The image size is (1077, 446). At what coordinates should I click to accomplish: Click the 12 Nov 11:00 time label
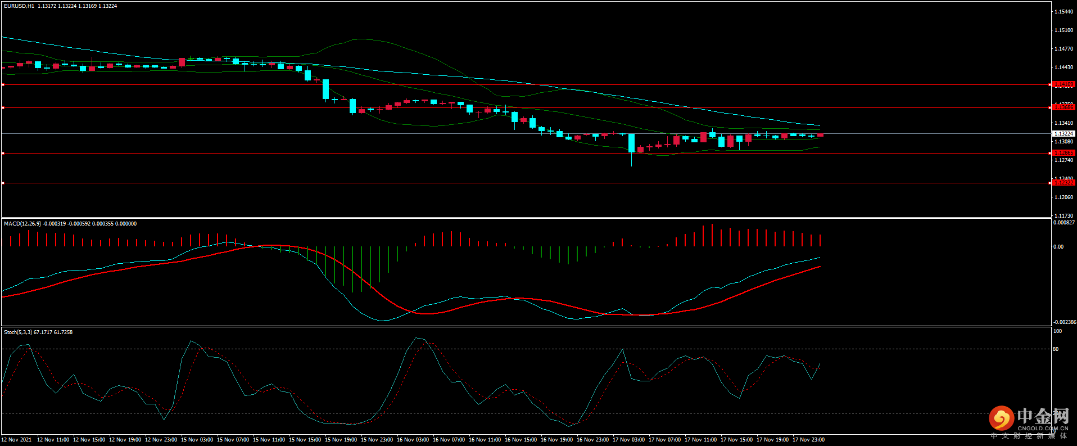coord(53,440)
